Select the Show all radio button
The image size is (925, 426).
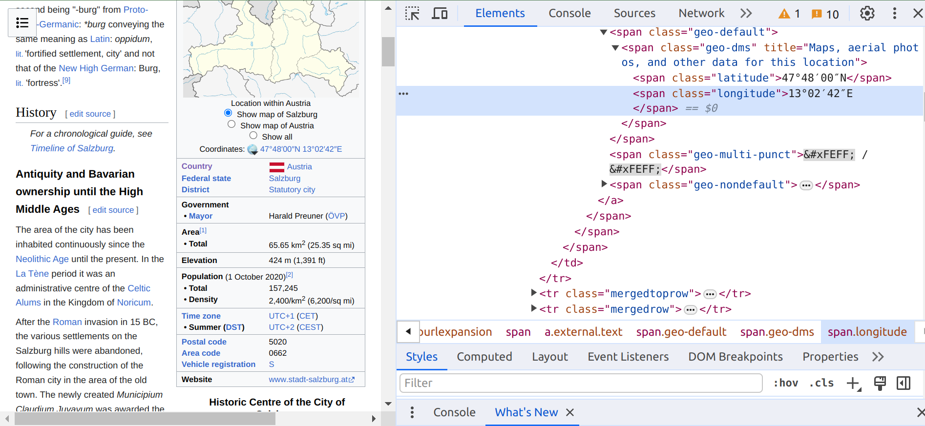click(x=253, y=135)
